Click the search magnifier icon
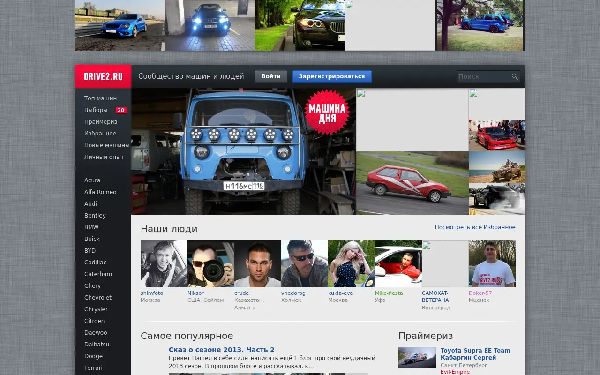The height and width of the screenshot is (375, 600). click(515, 76)
